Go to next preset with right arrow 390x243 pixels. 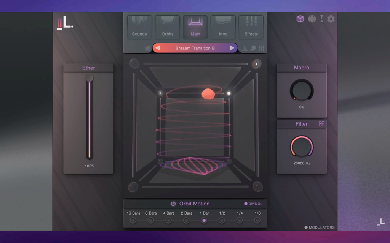(232, 48)
